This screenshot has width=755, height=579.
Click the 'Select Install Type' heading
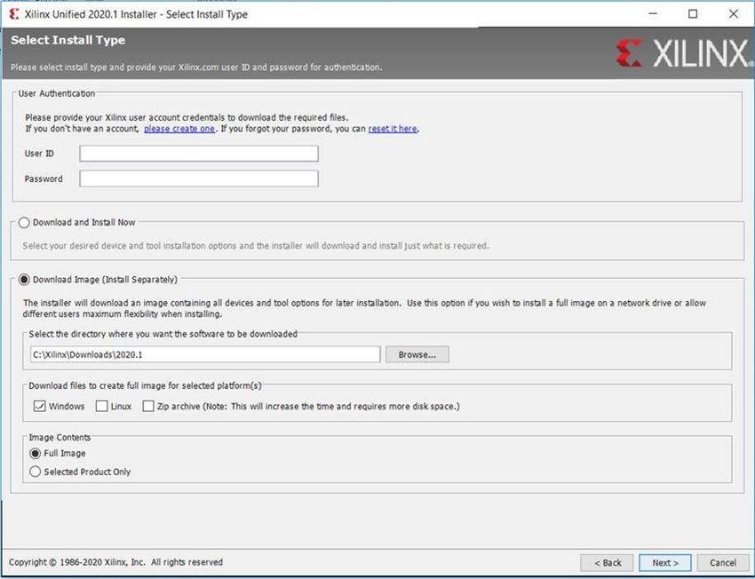coord(68,40)
